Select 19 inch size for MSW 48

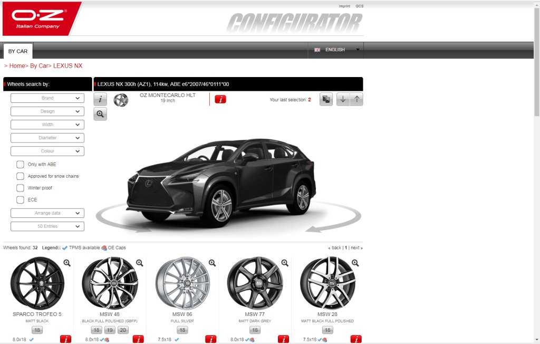click(x=110, y=330)
